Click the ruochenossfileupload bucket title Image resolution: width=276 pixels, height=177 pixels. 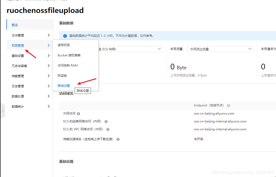45,10
